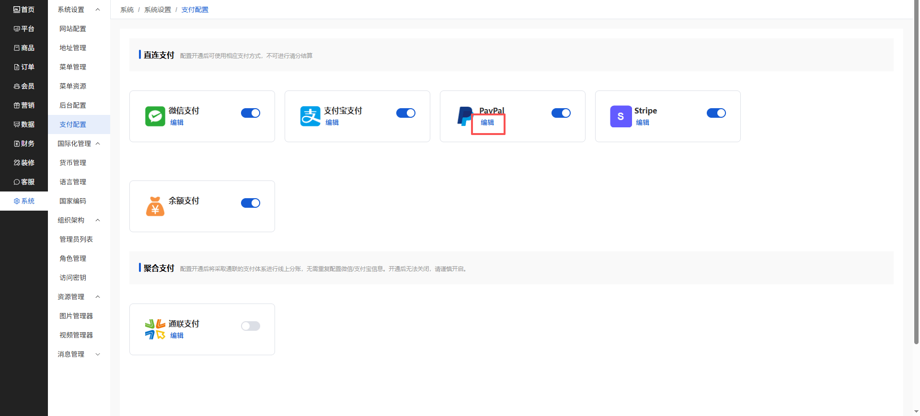Collapse the 资源管理 menu group

[79, 297]
